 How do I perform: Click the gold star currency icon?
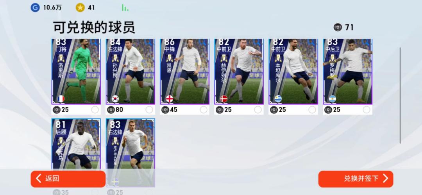pyautogui.click(x=80, y=7)
